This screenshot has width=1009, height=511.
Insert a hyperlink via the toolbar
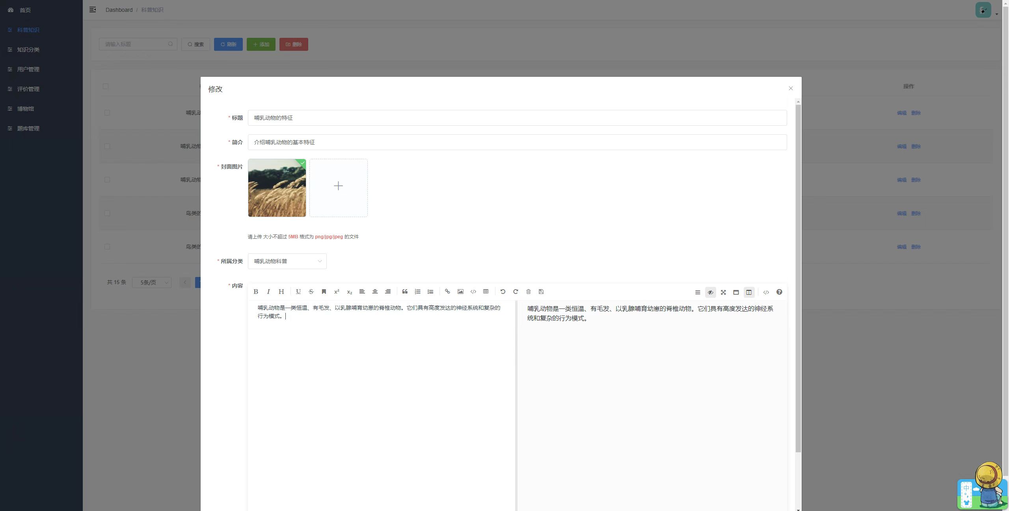click(447, 292)
